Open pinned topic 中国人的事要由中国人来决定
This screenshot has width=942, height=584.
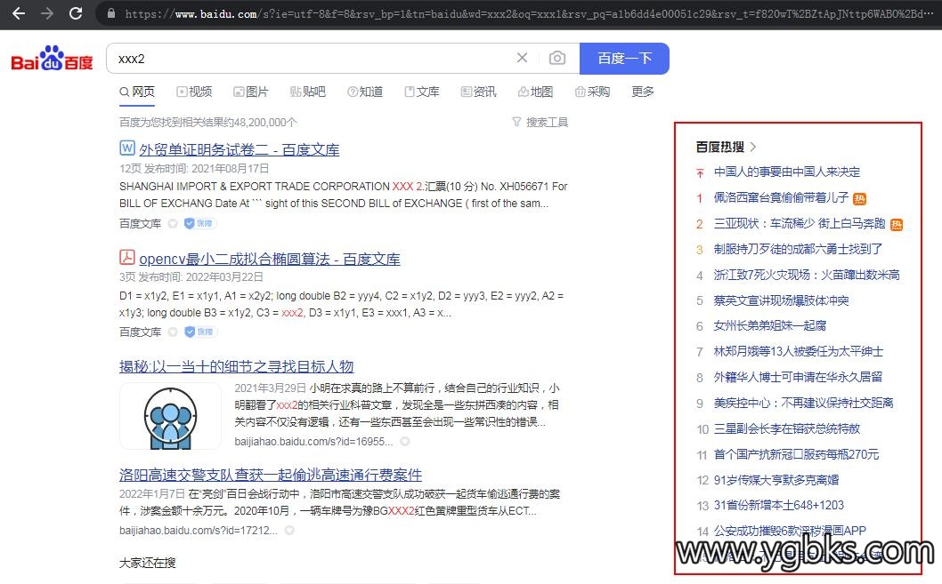pos(786,172)
